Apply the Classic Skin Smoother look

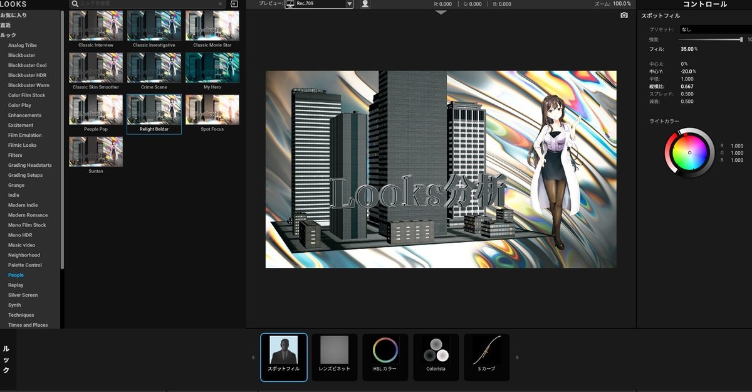[x=96, y=72]
